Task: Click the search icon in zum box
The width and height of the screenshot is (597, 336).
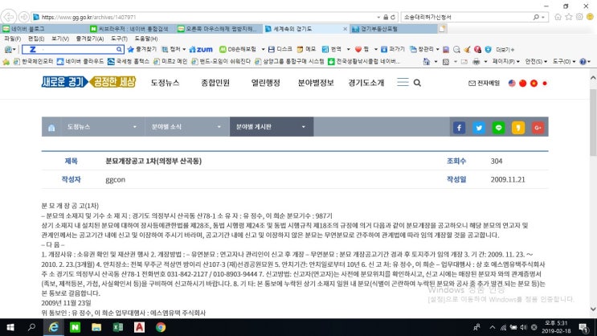Action: point(119,49)
